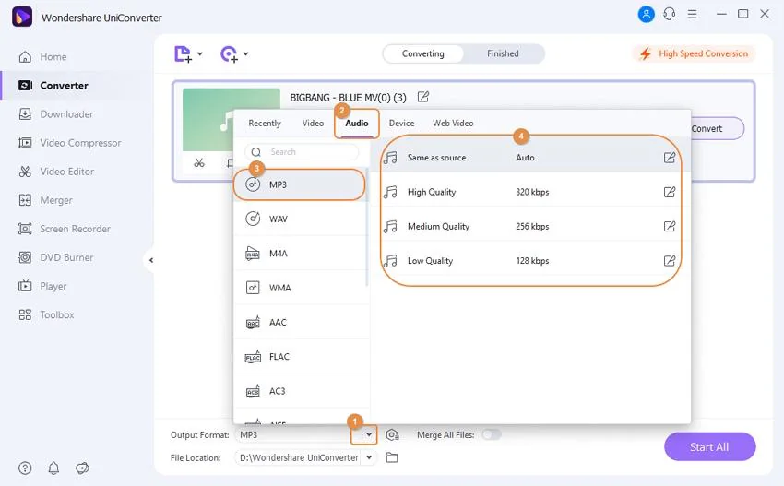Rename the BIGBANG file with the edit icon
The image size is (784, 486).
tap(423, 97)
